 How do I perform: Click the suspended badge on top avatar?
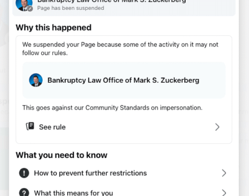coord(30,8)
